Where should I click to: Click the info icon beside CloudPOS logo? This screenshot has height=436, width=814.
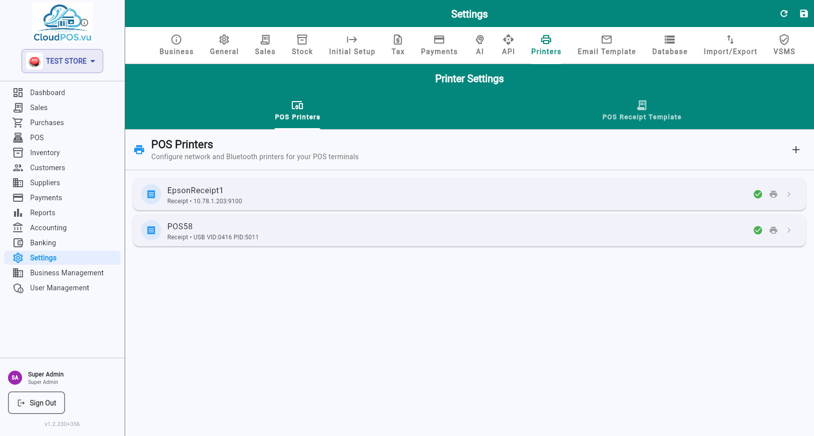click(85, 23)
